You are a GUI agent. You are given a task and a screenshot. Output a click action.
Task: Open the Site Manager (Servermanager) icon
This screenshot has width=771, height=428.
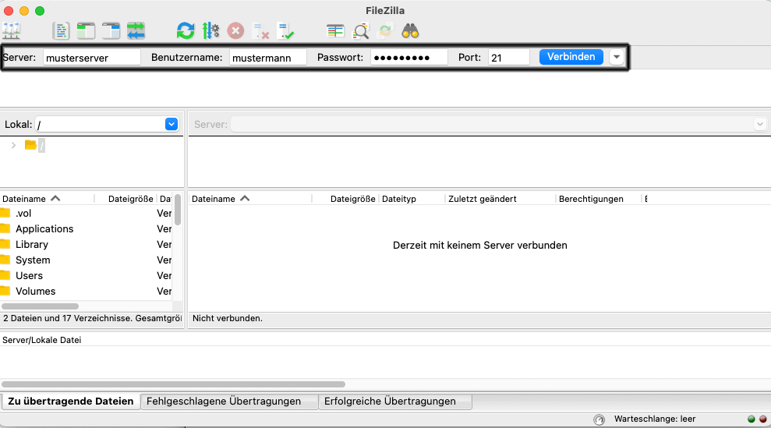tap(11, 31)
